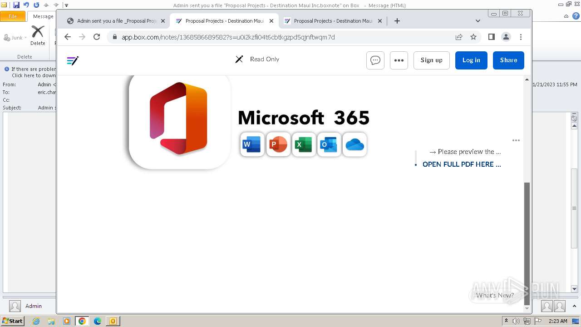Click the address bar showing app.box.com URL
Screen dimensions: 581x327
[x=281, y=37]
